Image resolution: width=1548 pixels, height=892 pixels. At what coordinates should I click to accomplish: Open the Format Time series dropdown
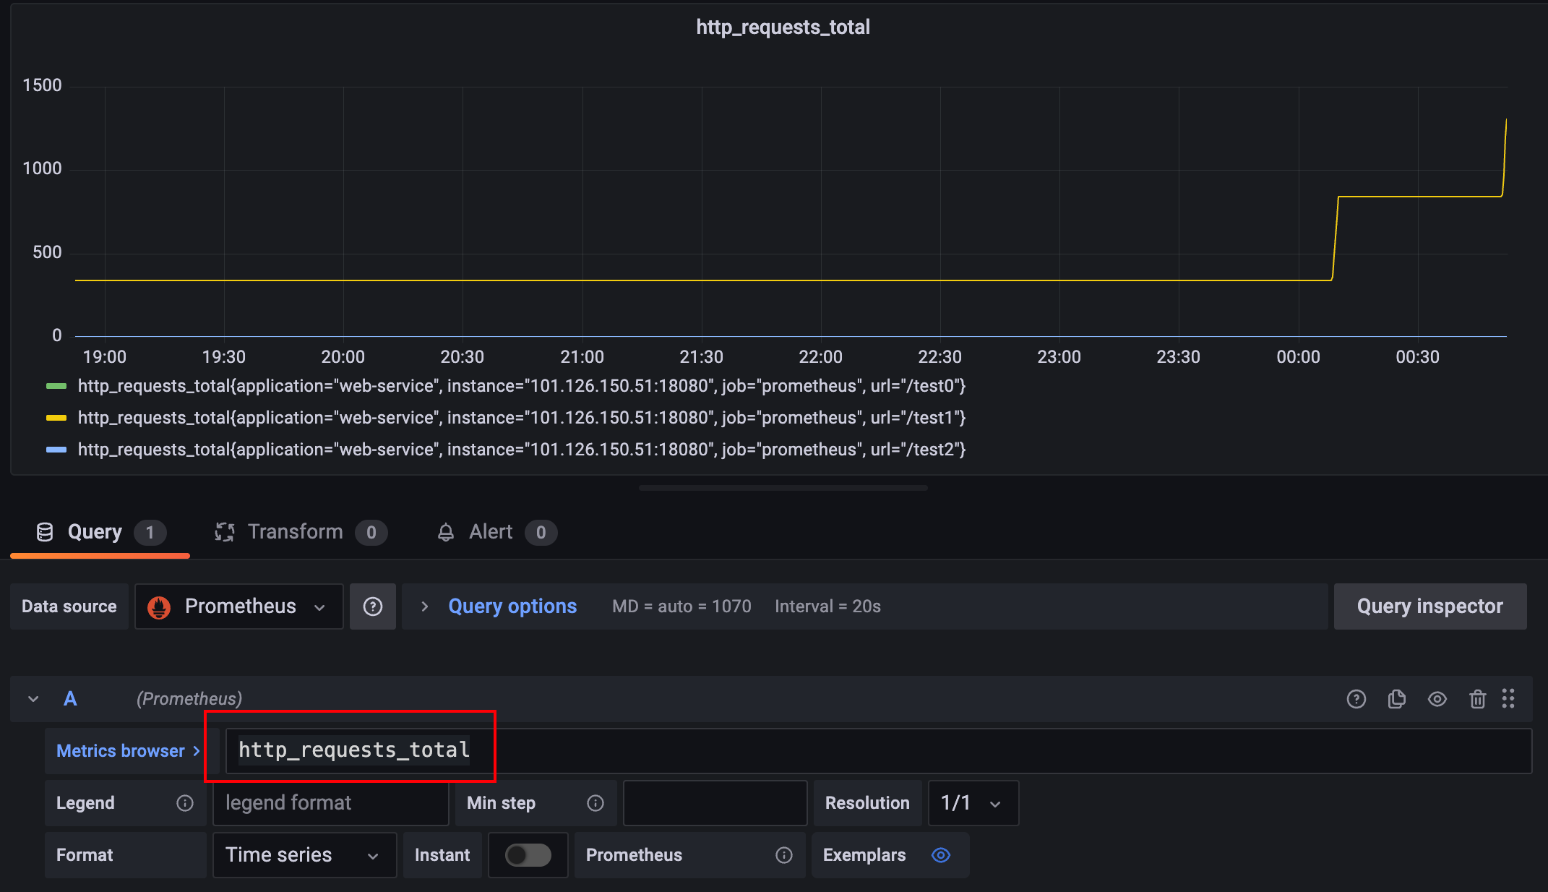304,855
